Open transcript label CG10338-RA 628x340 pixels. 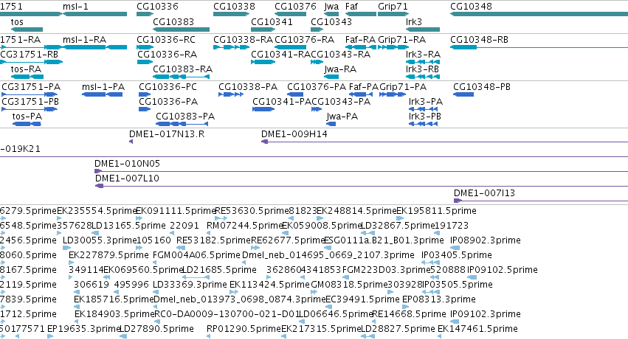pyautogui.click(x=243, y=40)
